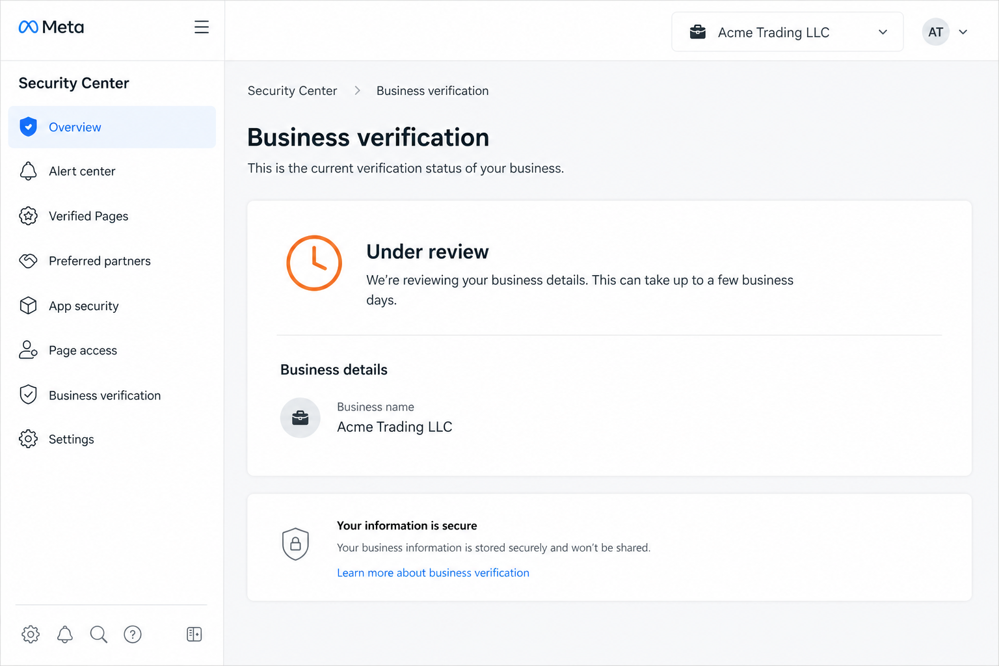Click the App security cube icon

[x=28, y=306]
